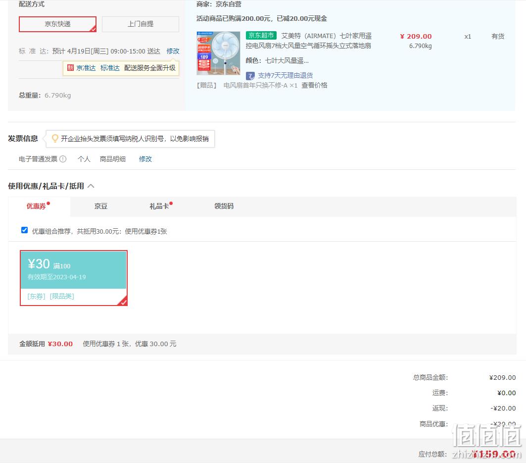Click the 商品明细 invoice content text
Image resolution: width=526 pixels, height=463 pixels.
(113, 159)
